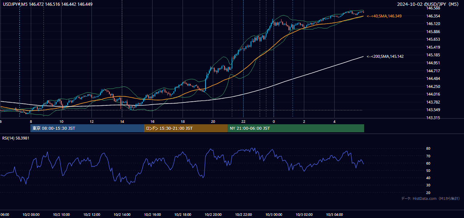Screen dimensions: 464x218
Task: Click RSI scale value 60
Action: pyautogui.click(x=428, y=163)
